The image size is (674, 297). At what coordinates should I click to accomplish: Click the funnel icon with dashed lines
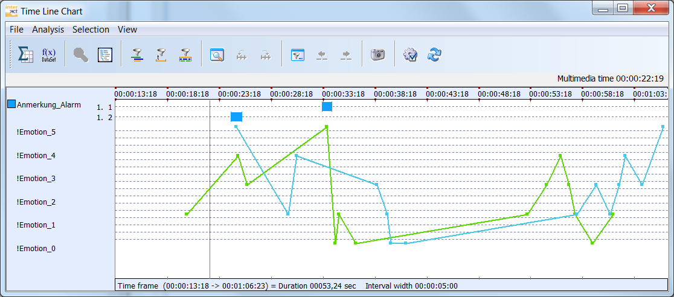click(x=185, y=55)
